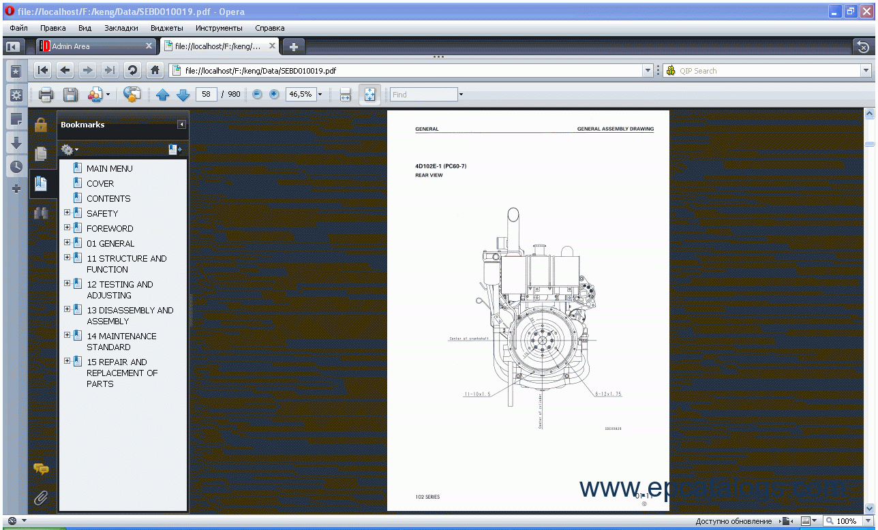The image size is (878, 530).
Task: Open the Bookmarks star panel
Action: click(16, 72)
